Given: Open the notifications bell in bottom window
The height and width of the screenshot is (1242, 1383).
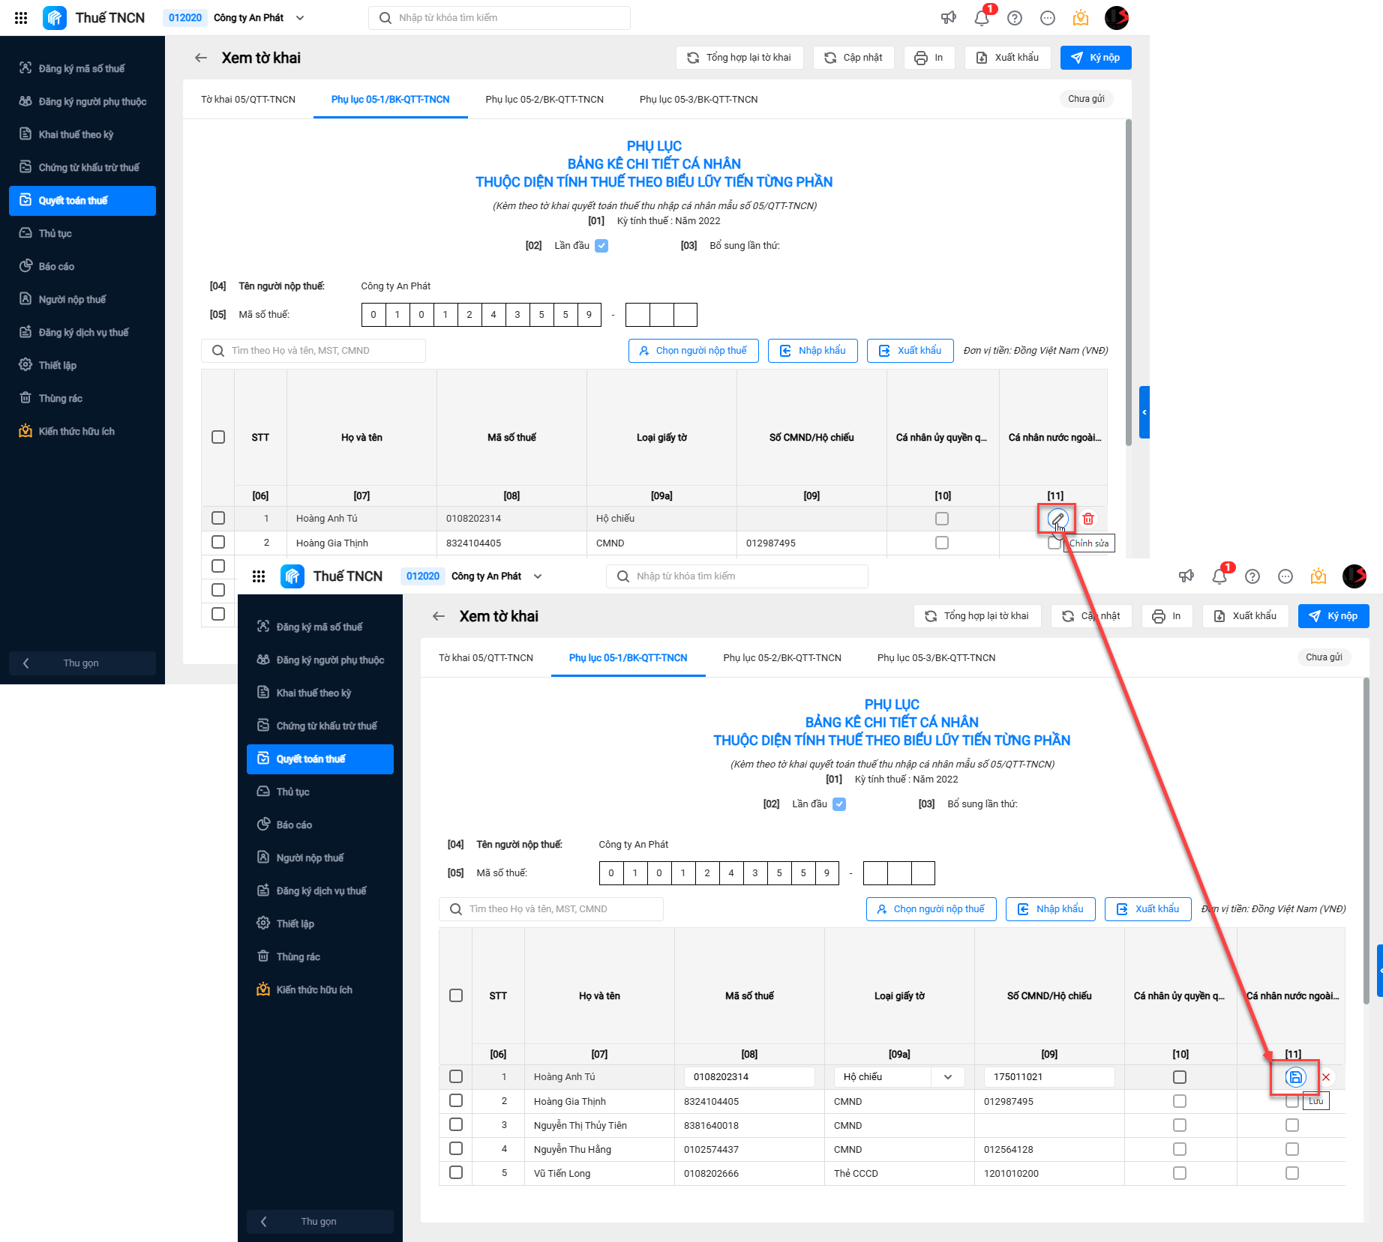Looking at the screenshot, I should click(1219, 576).
